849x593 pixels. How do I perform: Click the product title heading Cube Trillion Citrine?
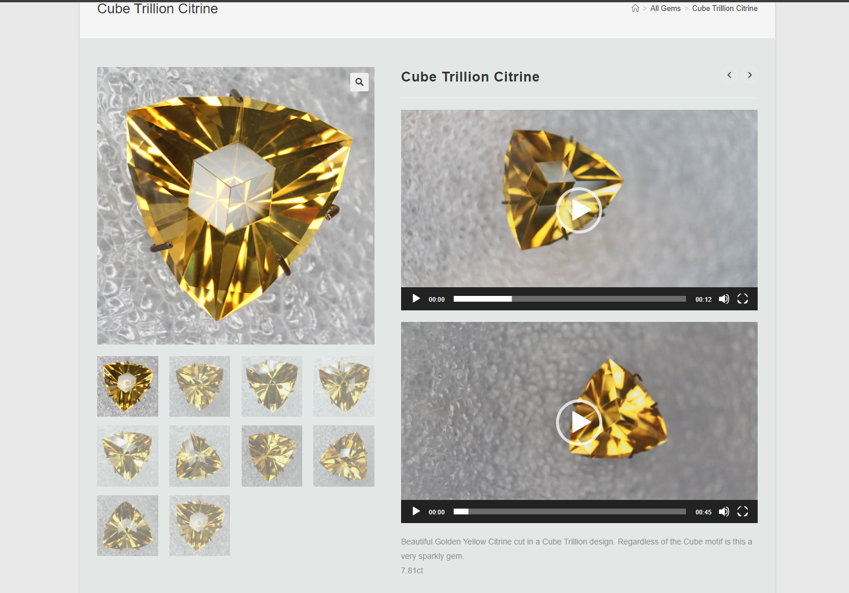point(470,77)
